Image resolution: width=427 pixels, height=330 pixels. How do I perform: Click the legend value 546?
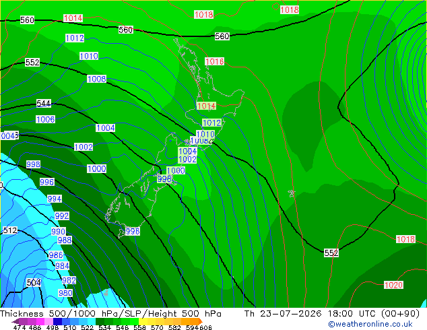(123, 327)
